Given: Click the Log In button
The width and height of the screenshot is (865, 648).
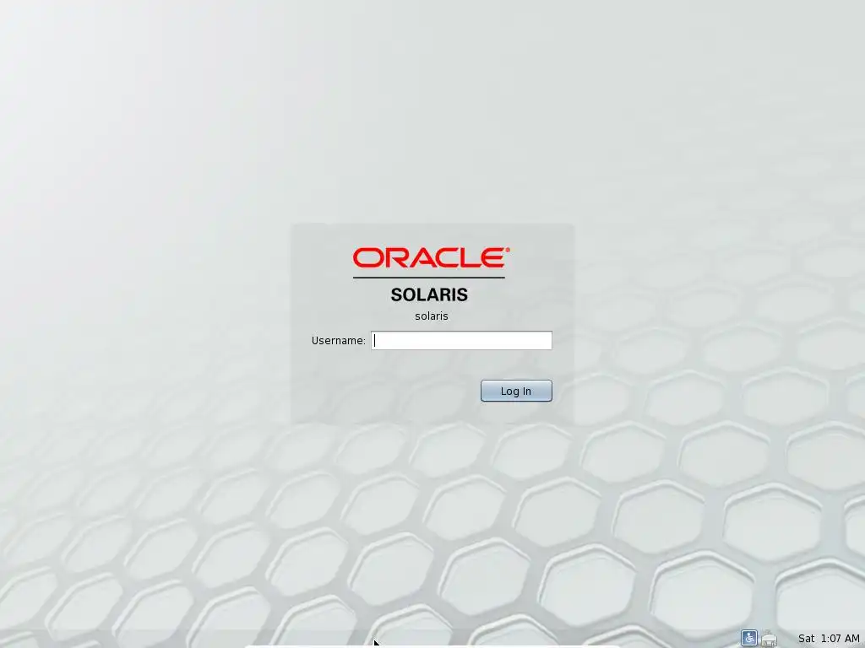Looking at the screenshot, I should click(516, 391).
